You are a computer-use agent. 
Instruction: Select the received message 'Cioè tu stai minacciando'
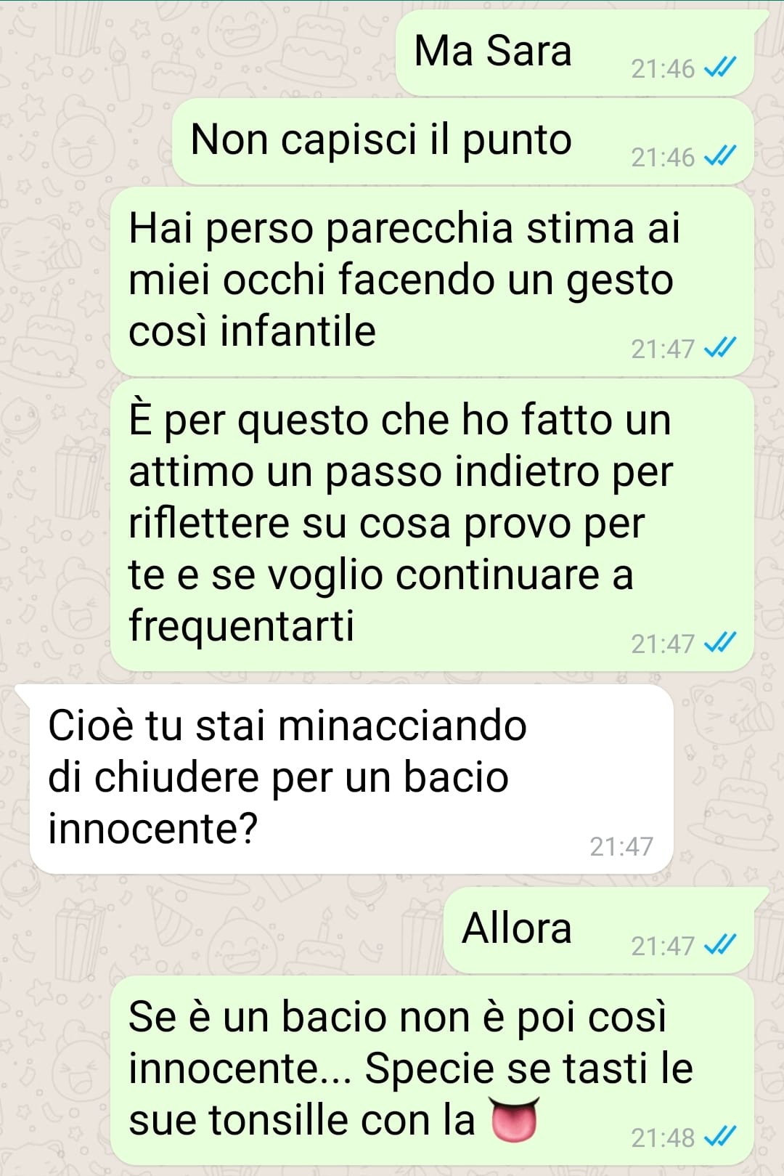coord(351,779)
